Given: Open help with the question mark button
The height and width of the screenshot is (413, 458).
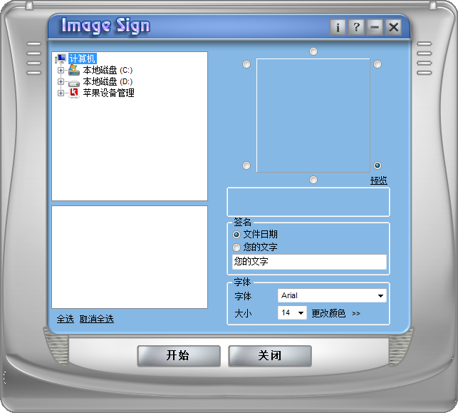Looking at the screenshot, I should pos(356,28).
